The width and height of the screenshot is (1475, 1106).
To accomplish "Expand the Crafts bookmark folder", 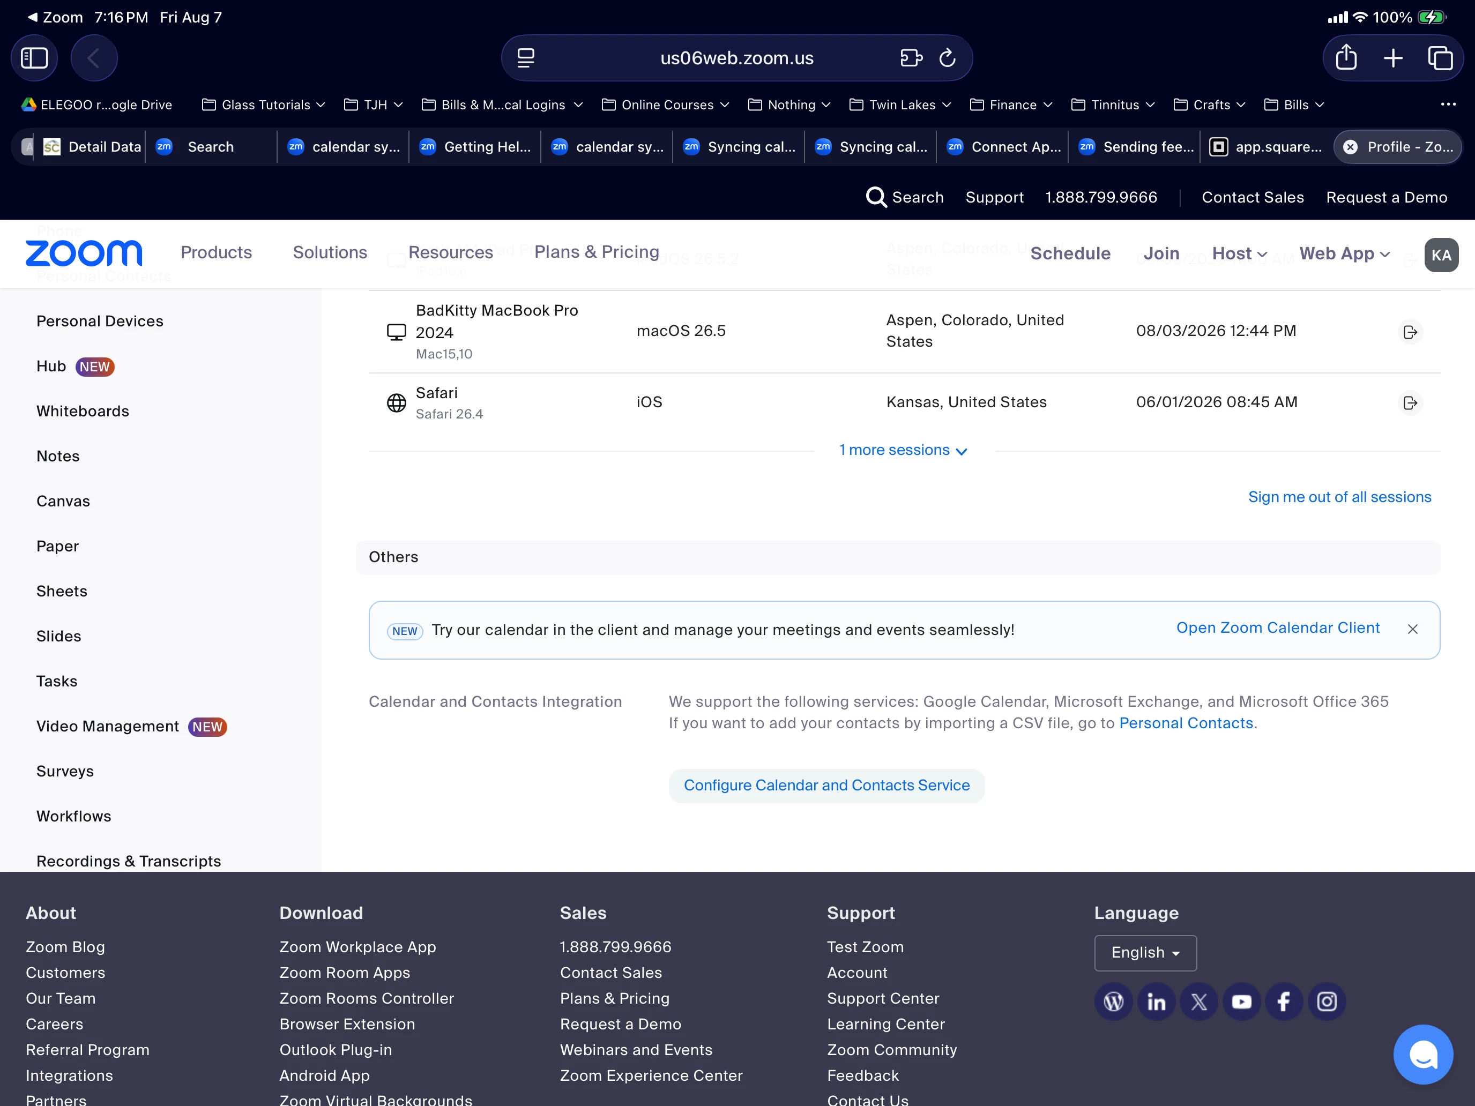I will [x=1210, y=104].
